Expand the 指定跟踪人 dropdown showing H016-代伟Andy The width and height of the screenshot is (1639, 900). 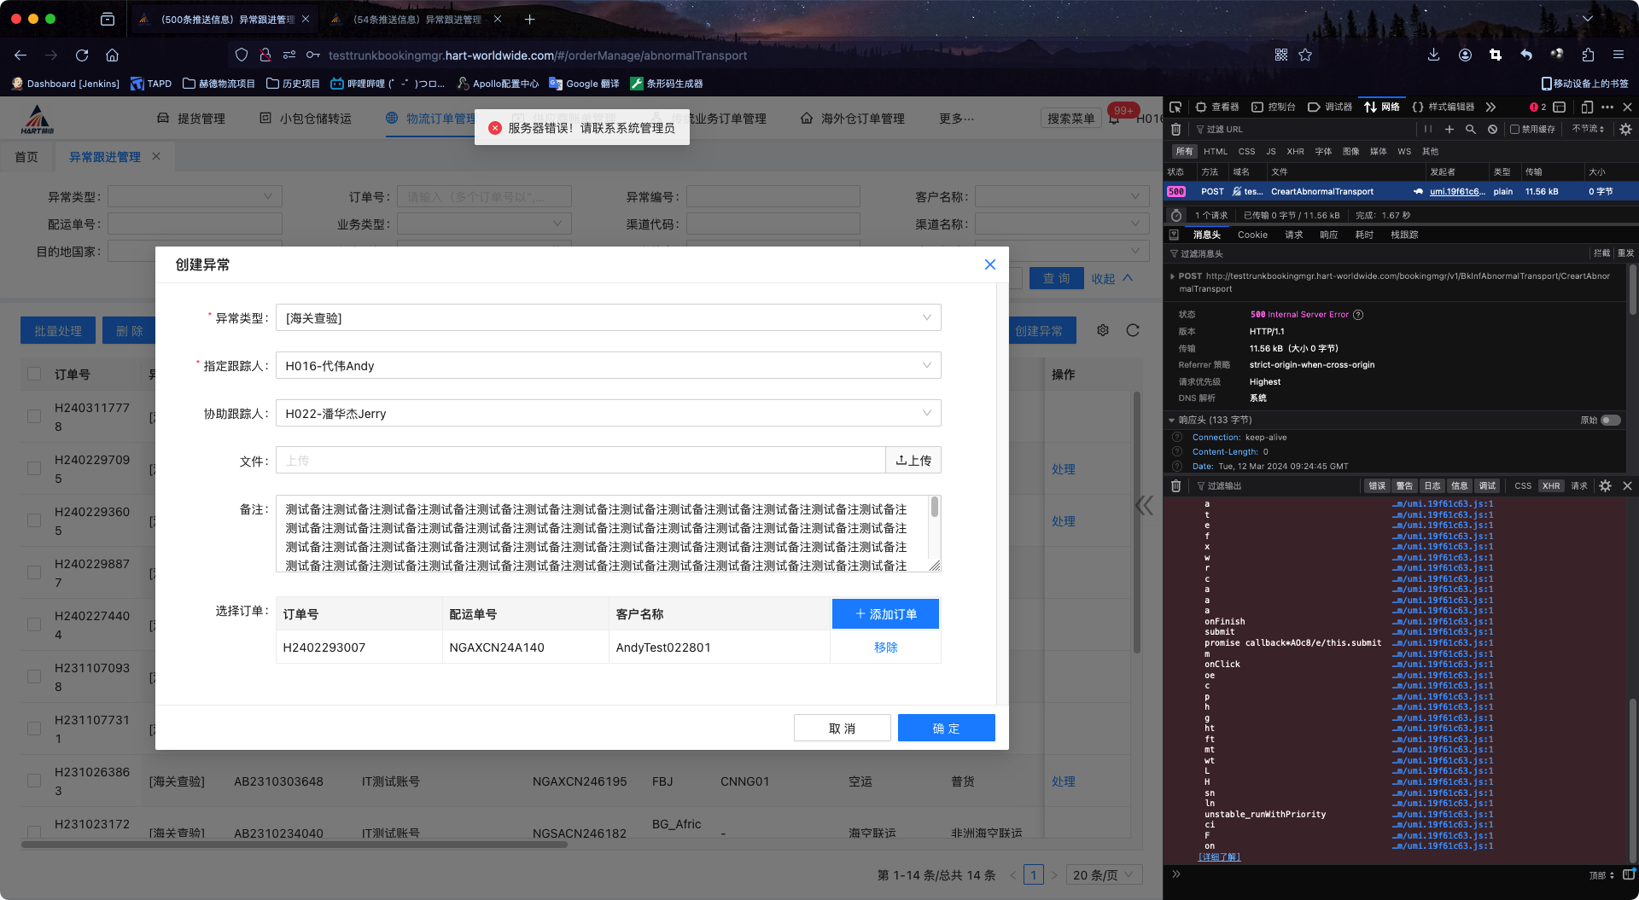point(608,366)
